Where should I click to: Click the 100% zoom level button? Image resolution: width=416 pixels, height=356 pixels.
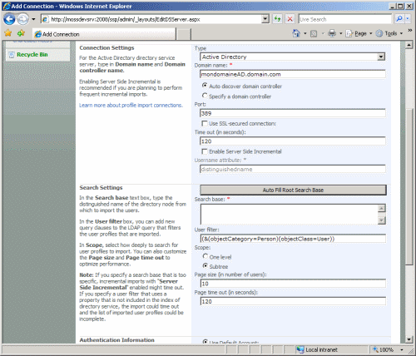pyautogui.click(x=383, y=349)
